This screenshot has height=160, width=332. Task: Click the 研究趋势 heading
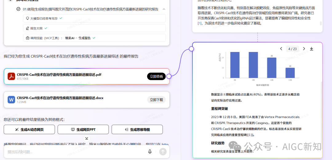(x=217, y=143)
